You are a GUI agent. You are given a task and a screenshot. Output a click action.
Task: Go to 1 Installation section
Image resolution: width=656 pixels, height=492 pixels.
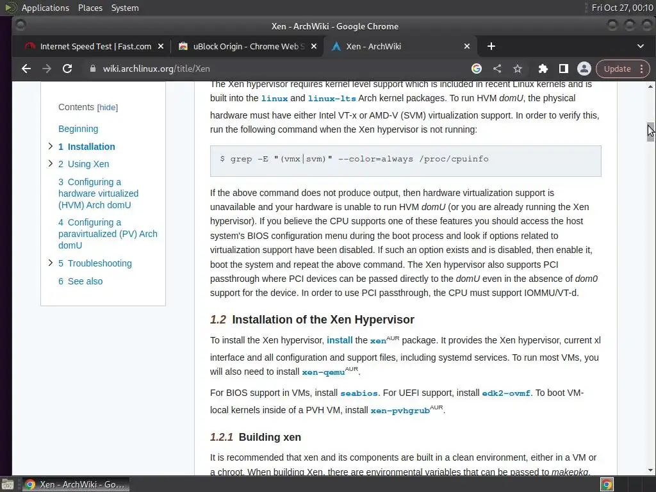86,147
